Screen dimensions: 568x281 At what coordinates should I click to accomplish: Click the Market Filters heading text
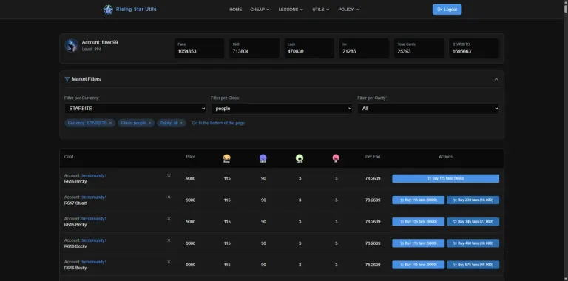(87, 79)
